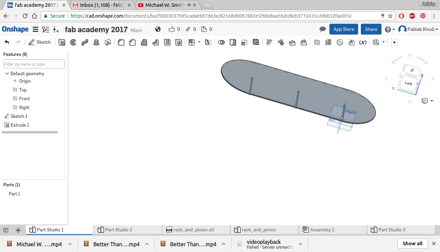Undo the last action
The height and width of the screenshot is (252, 440).
pyautogui.click(x=7, y=42)
